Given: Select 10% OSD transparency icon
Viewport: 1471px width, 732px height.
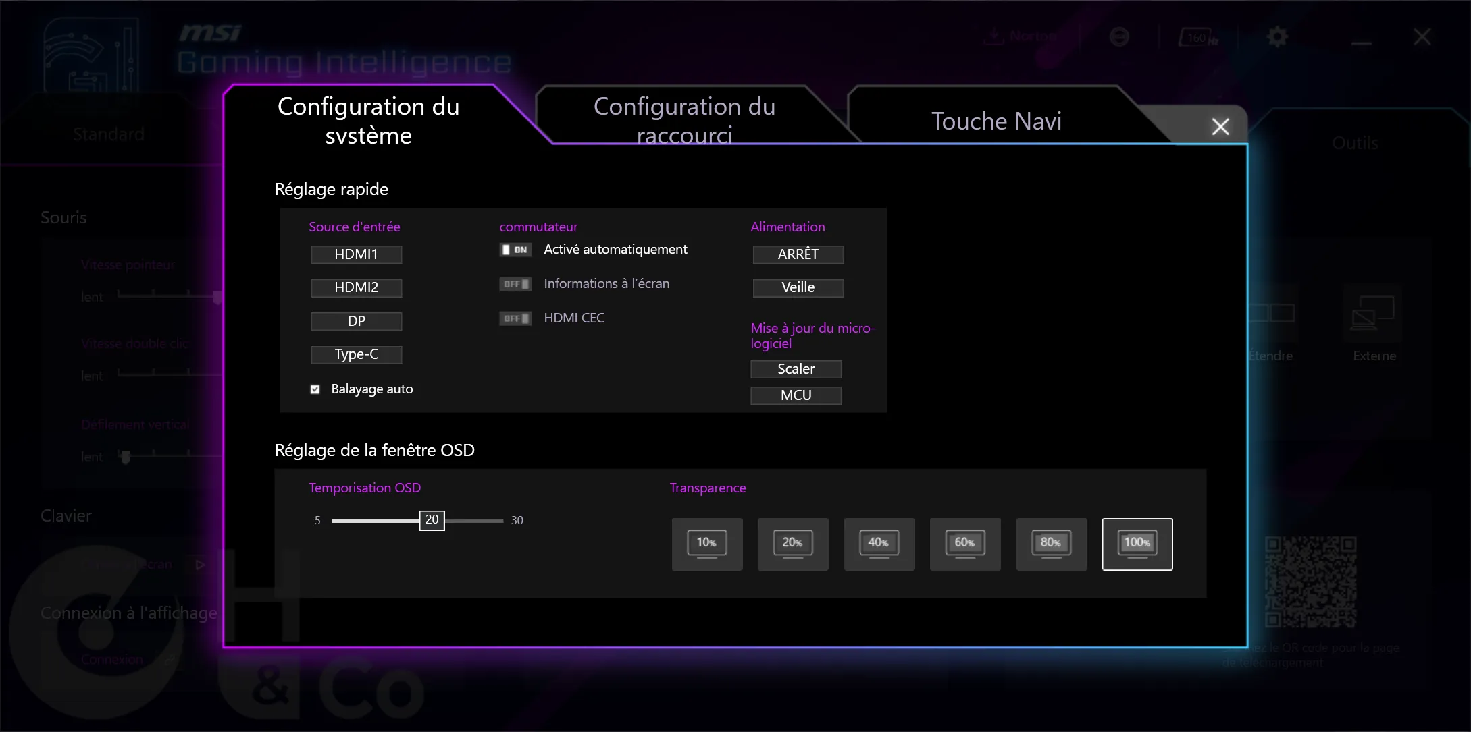Looking at the screenshot, I should [707, 544].
